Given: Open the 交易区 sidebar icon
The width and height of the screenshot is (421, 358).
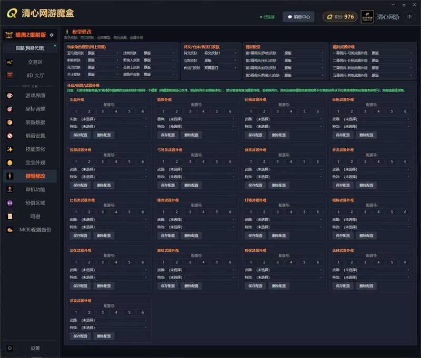Looking at the screenshot, I should (x=10, y=62).
